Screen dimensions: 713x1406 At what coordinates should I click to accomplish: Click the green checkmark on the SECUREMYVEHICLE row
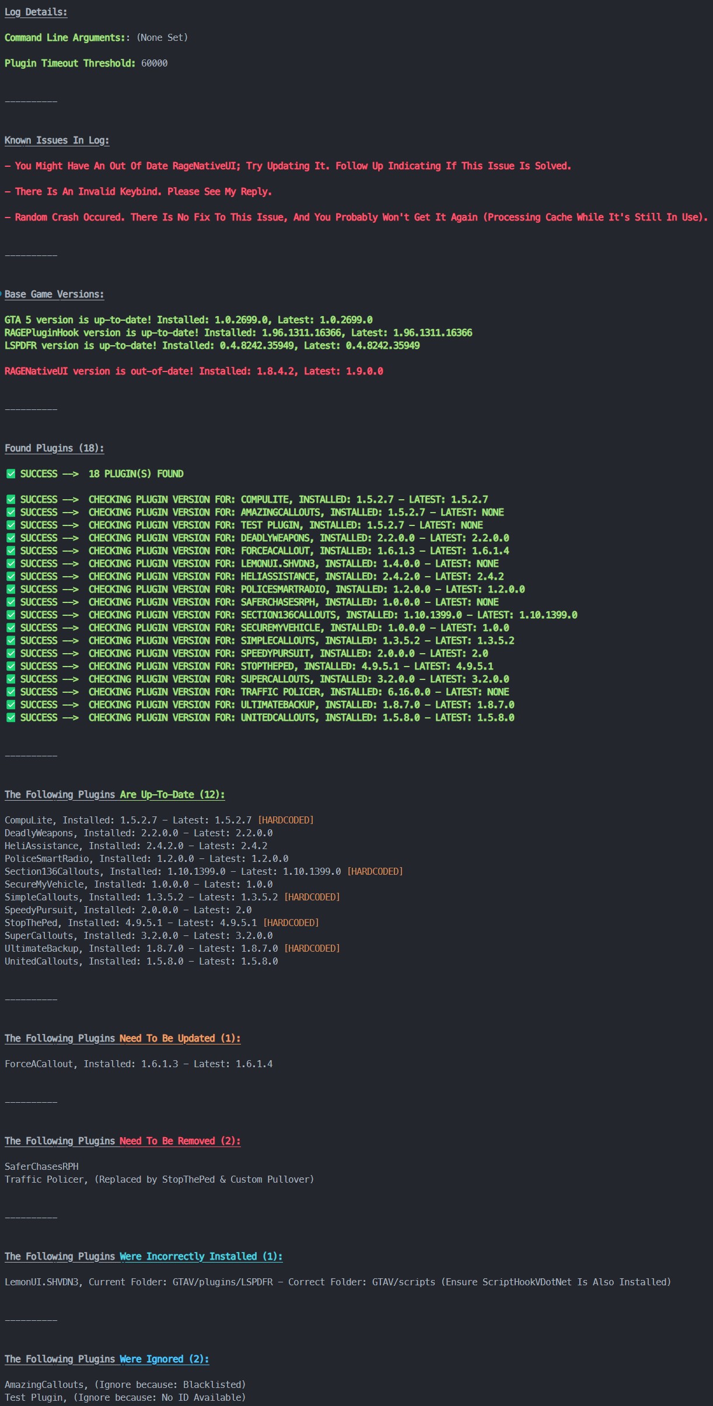coord(11,627)
